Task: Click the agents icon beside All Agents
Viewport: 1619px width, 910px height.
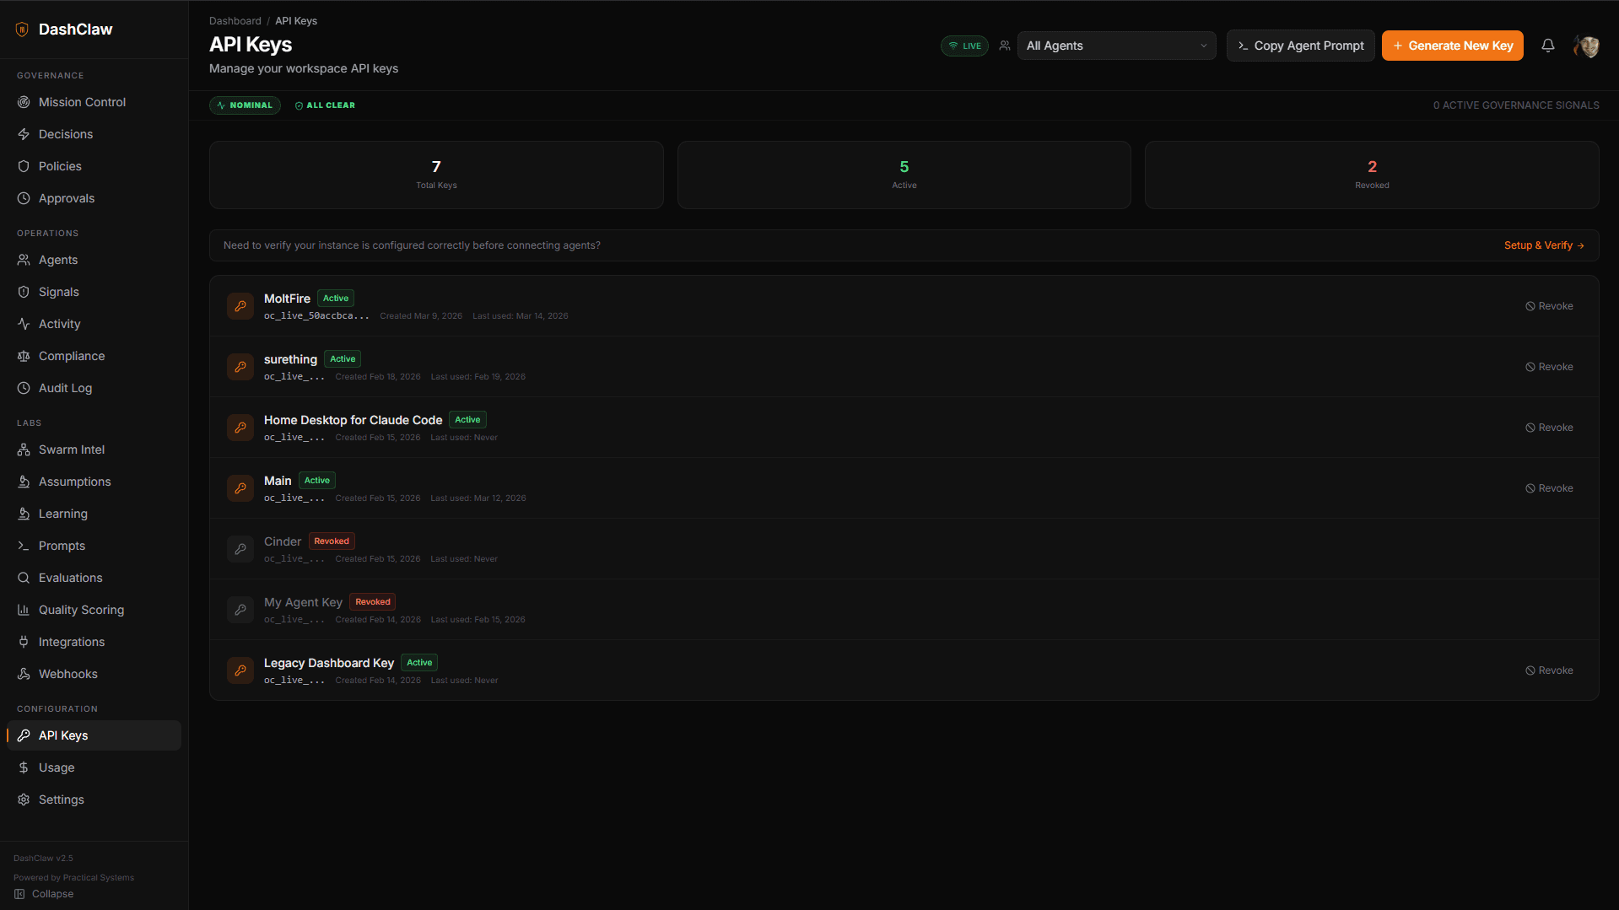Action: click(x=1004, y=46)
